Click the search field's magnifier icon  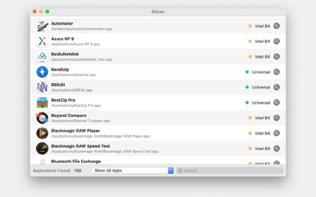point(180,171)
